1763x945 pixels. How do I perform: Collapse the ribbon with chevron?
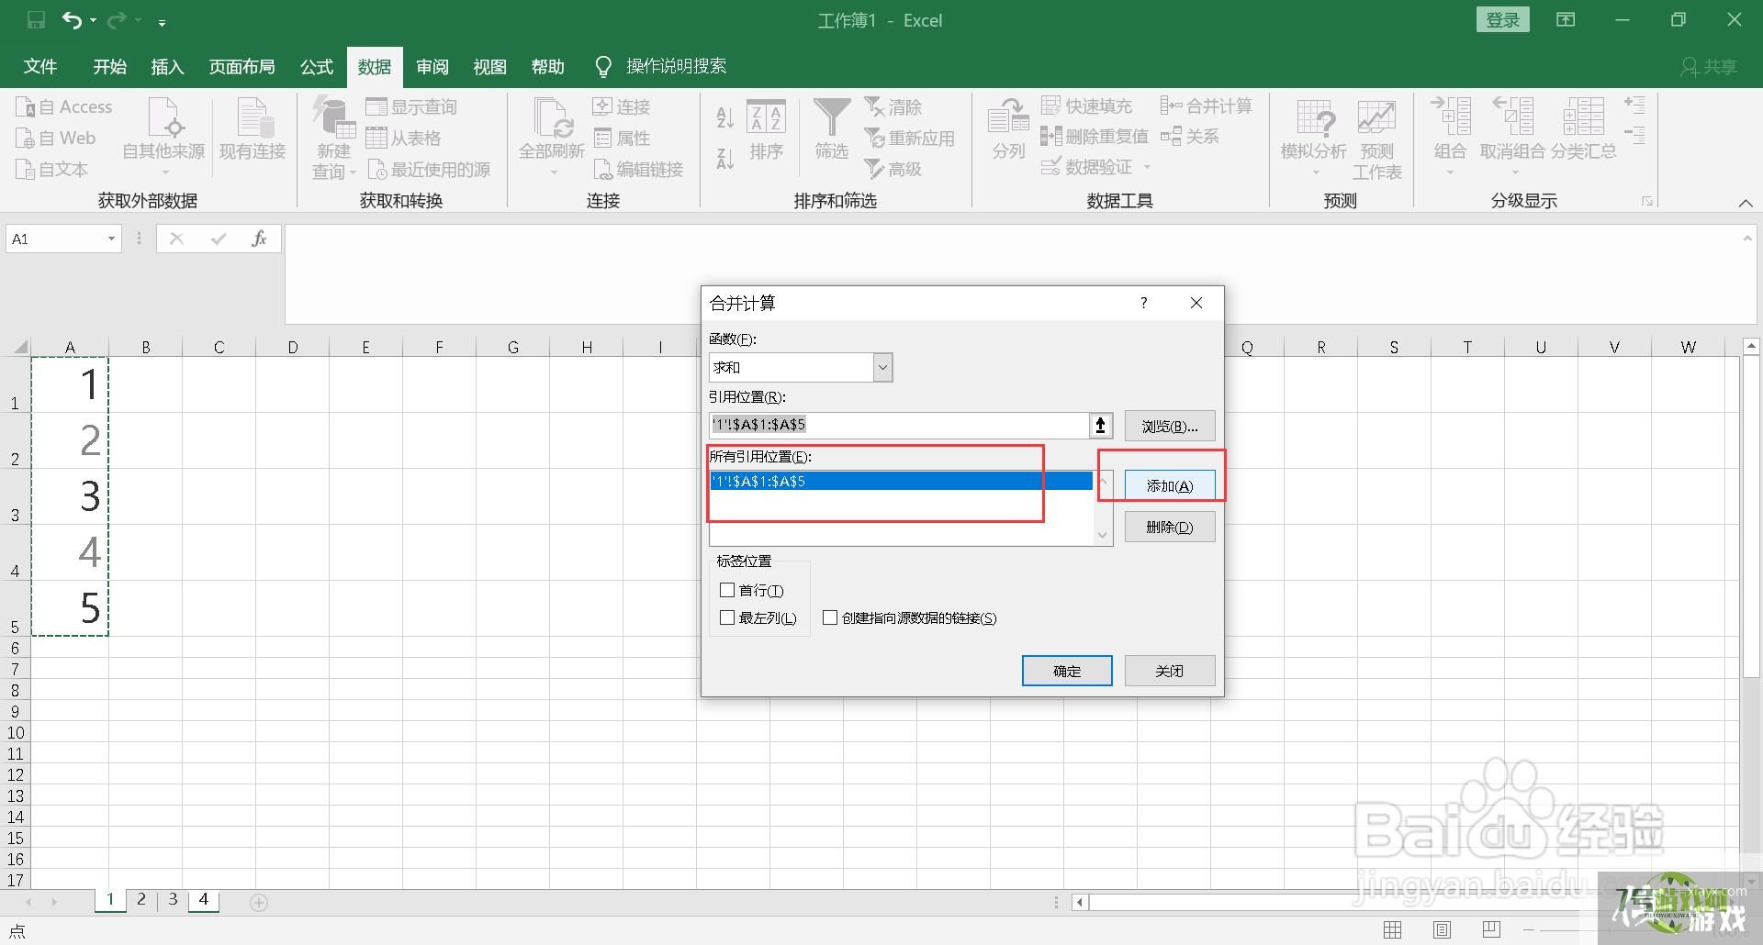[1746, 203]
